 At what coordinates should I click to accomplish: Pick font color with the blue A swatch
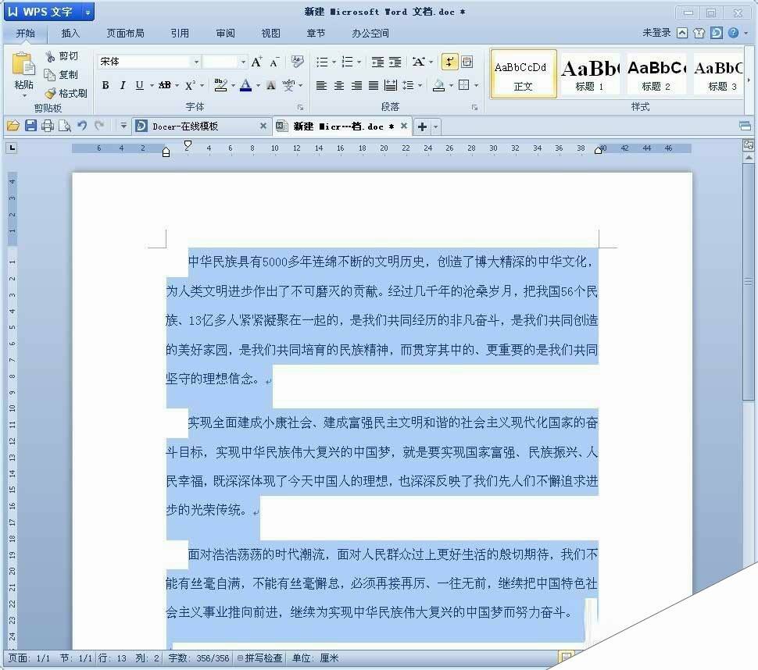tap(245, 85)
